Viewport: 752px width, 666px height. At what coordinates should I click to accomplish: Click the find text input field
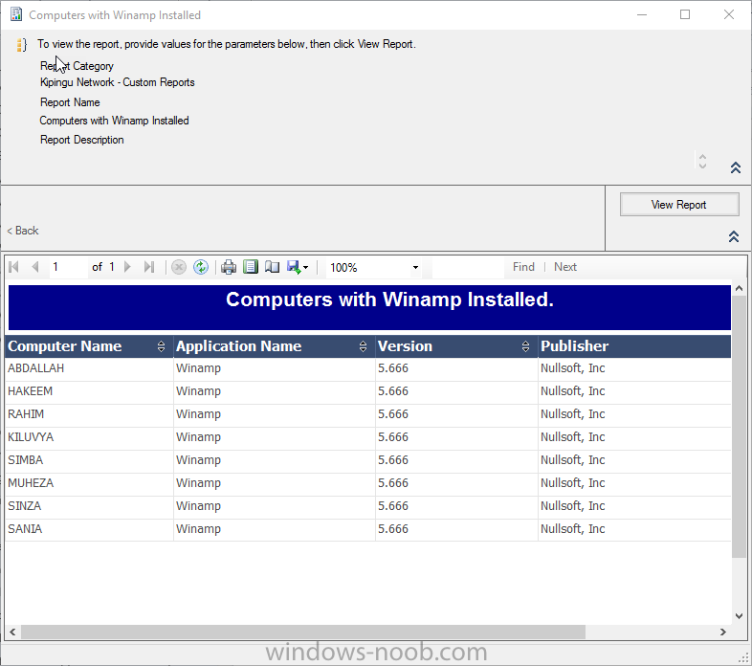(x=467, y=268)
